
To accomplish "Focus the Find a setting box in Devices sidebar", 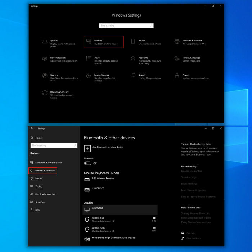I will (54, 145).
